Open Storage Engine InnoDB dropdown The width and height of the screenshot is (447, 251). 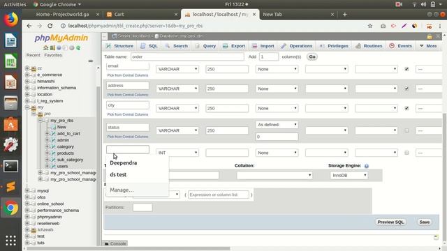(349, 175)
